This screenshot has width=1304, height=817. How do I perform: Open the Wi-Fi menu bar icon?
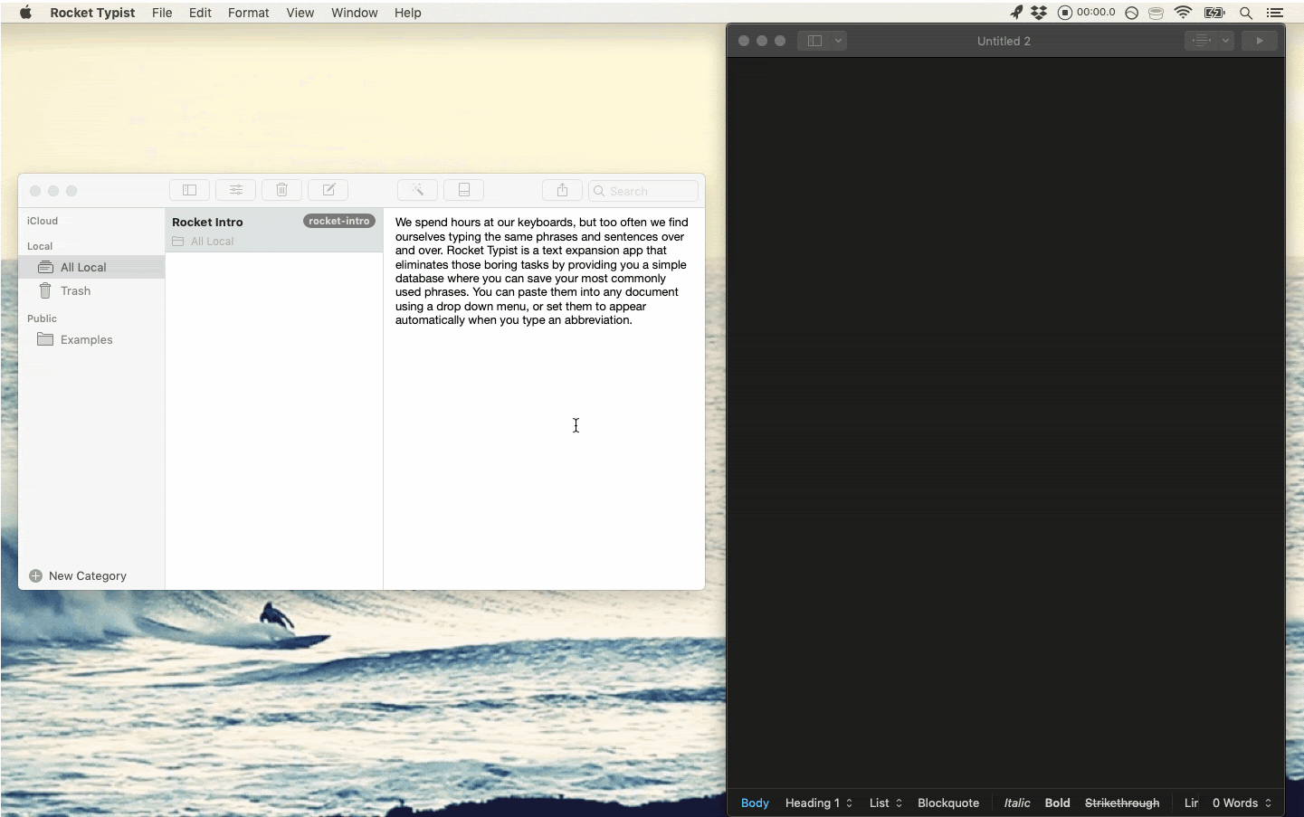pos(1183,13)
